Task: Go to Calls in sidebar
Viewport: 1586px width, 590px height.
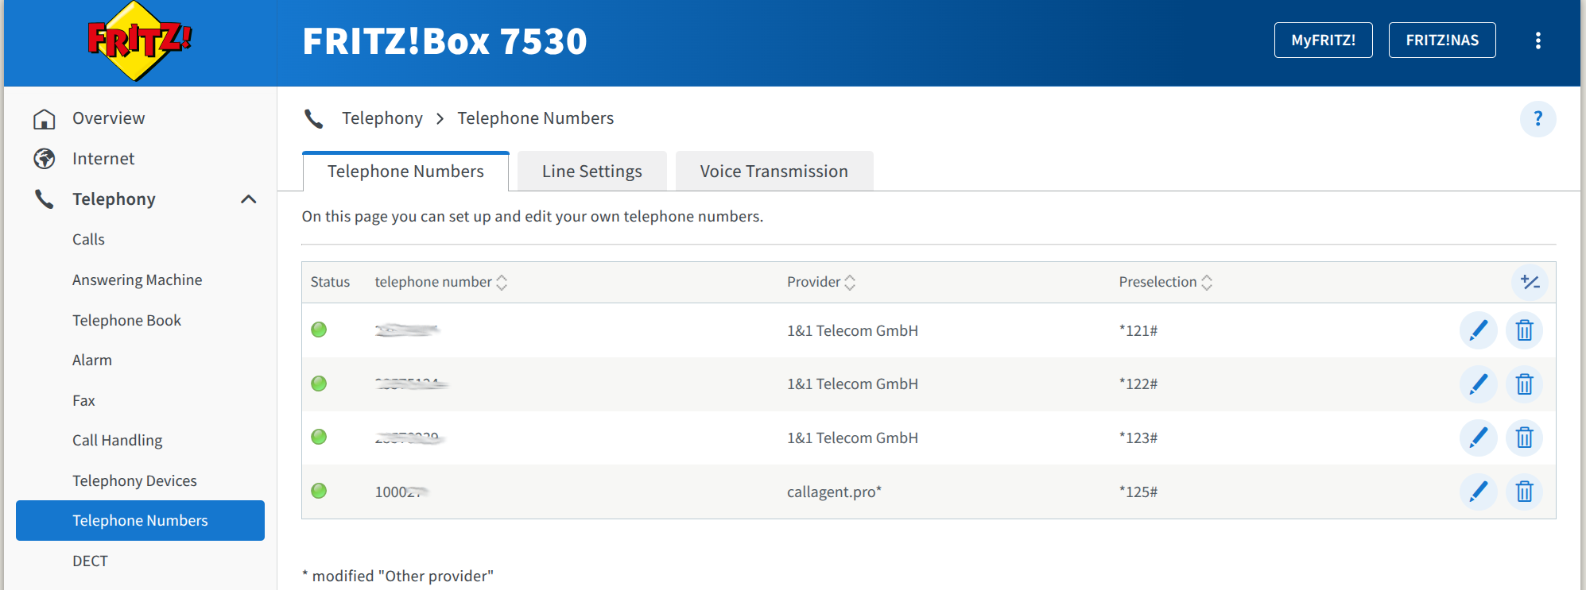Action: point(88,240)
